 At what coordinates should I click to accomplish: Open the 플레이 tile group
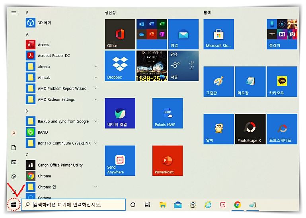pos(282,34)
